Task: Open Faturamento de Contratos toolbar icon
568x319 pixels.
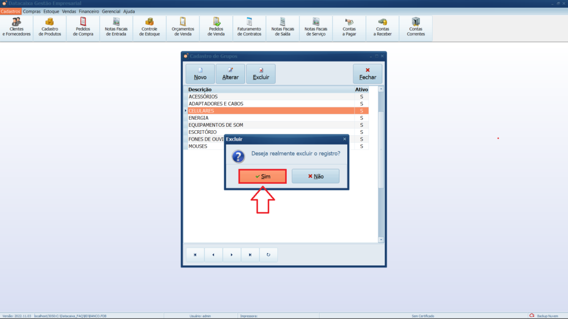Action: click(249, 28)
